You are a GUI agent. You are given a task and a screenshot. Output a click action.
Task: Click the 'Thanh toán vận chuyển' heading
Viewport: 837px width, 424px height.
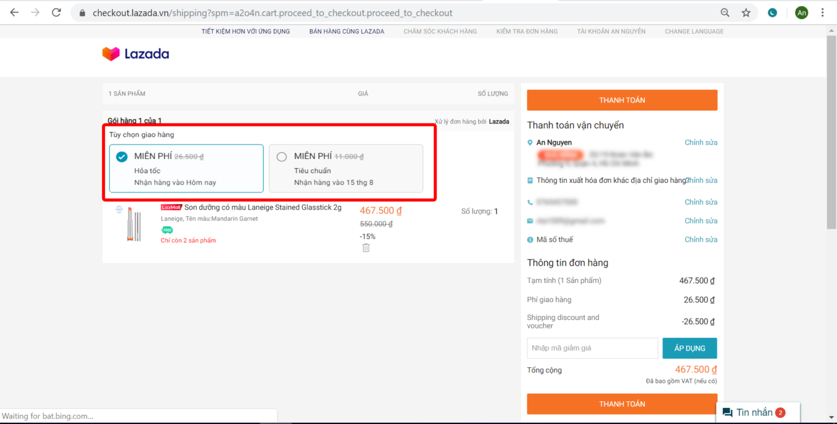click(x=575, y=125)
